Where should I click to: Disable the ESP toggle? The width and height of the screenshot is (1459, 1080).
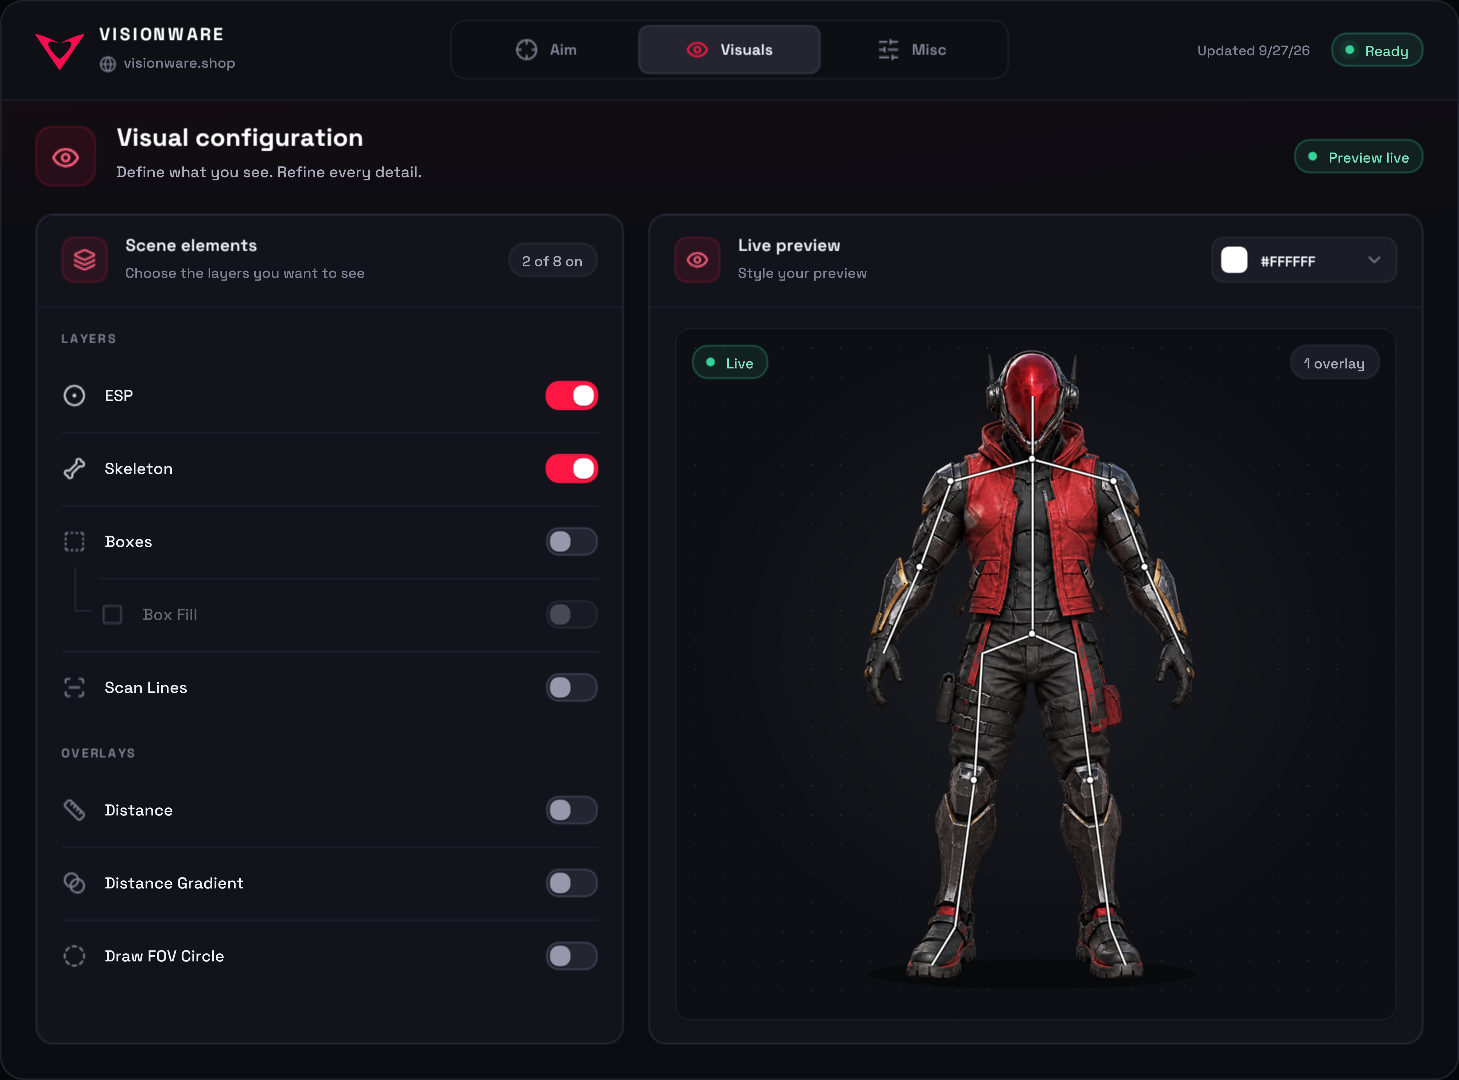pyautogui.click(x=572, y=396)
